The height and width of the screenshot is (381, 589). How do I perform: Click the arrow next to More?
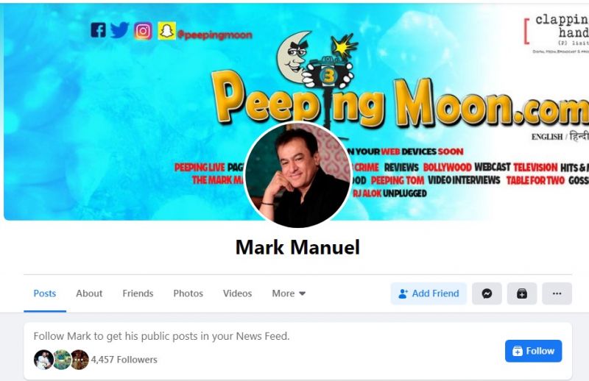[303, 293]
